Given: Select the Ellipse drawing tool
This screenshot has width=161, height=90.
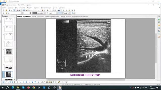Looking at the screenshot, I should point(12,82).
